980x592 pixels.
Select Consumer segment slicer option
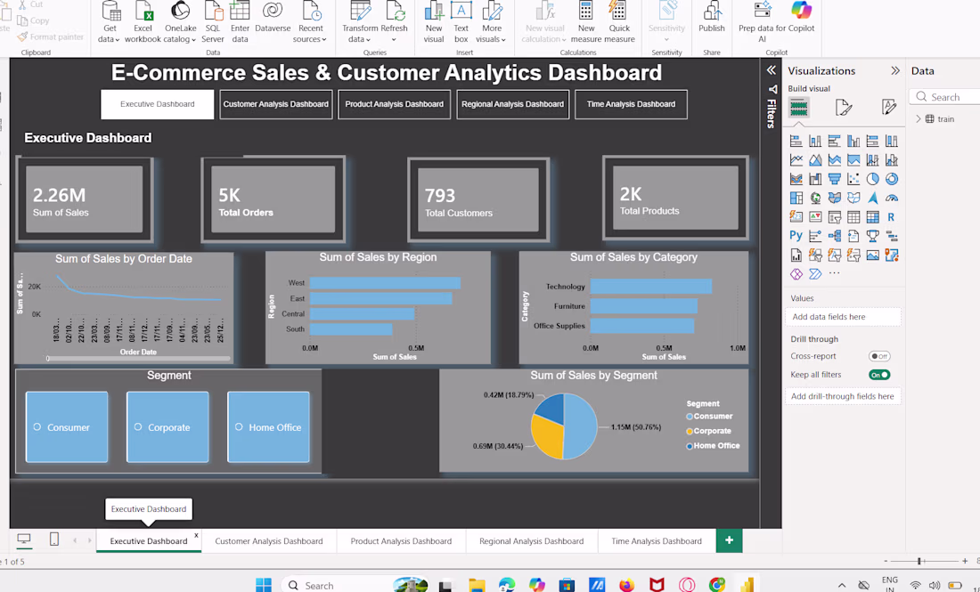(67, 427)
